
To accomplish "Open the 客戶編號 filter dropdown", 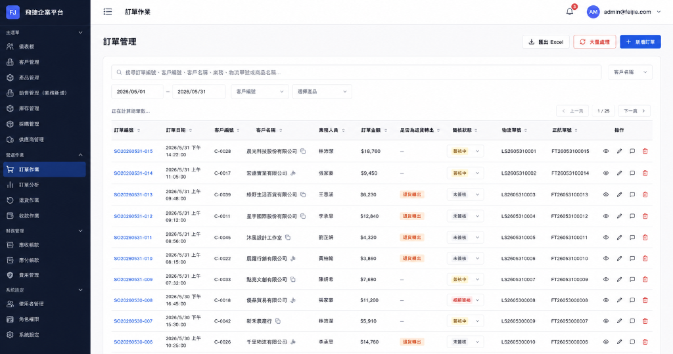I will tap(260, 92).
